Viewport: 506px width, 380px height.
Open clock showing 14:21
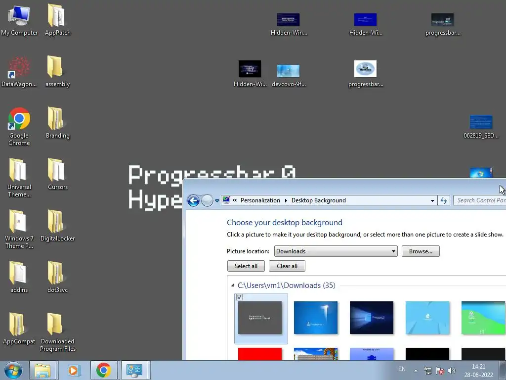pyautogui.click(x=478, y=371)
